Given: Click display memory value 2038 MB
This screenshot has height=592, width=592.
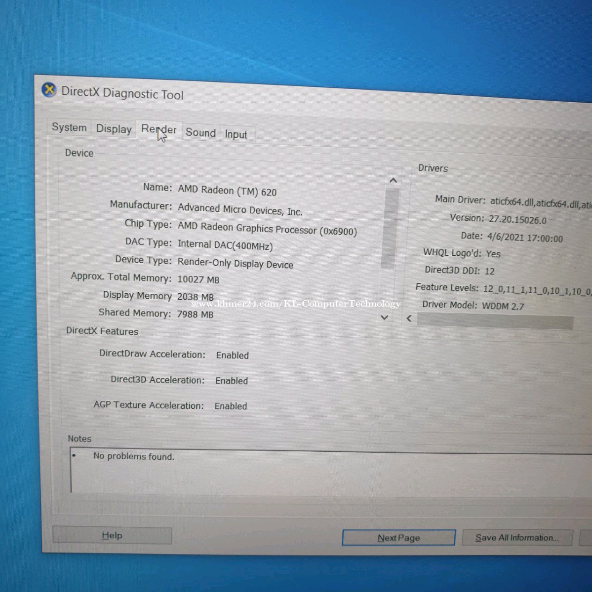Looking at the screenshot, I should tap(195, 297).
